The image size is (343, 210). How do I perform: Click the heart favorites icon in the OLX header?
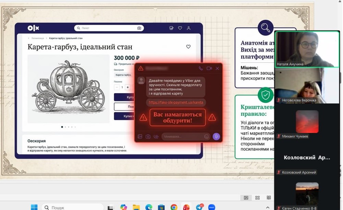(180, 28)
